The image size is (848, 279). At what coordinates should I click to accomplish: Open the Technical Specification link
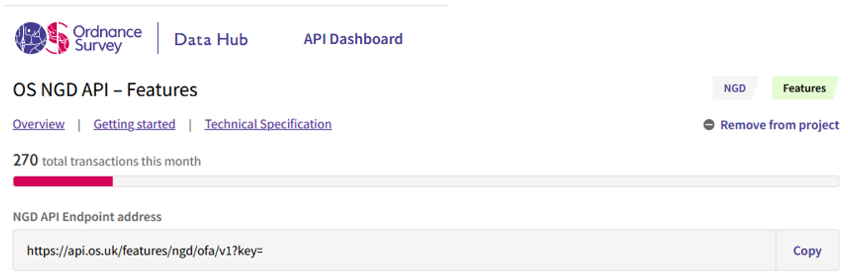[268, 124]
